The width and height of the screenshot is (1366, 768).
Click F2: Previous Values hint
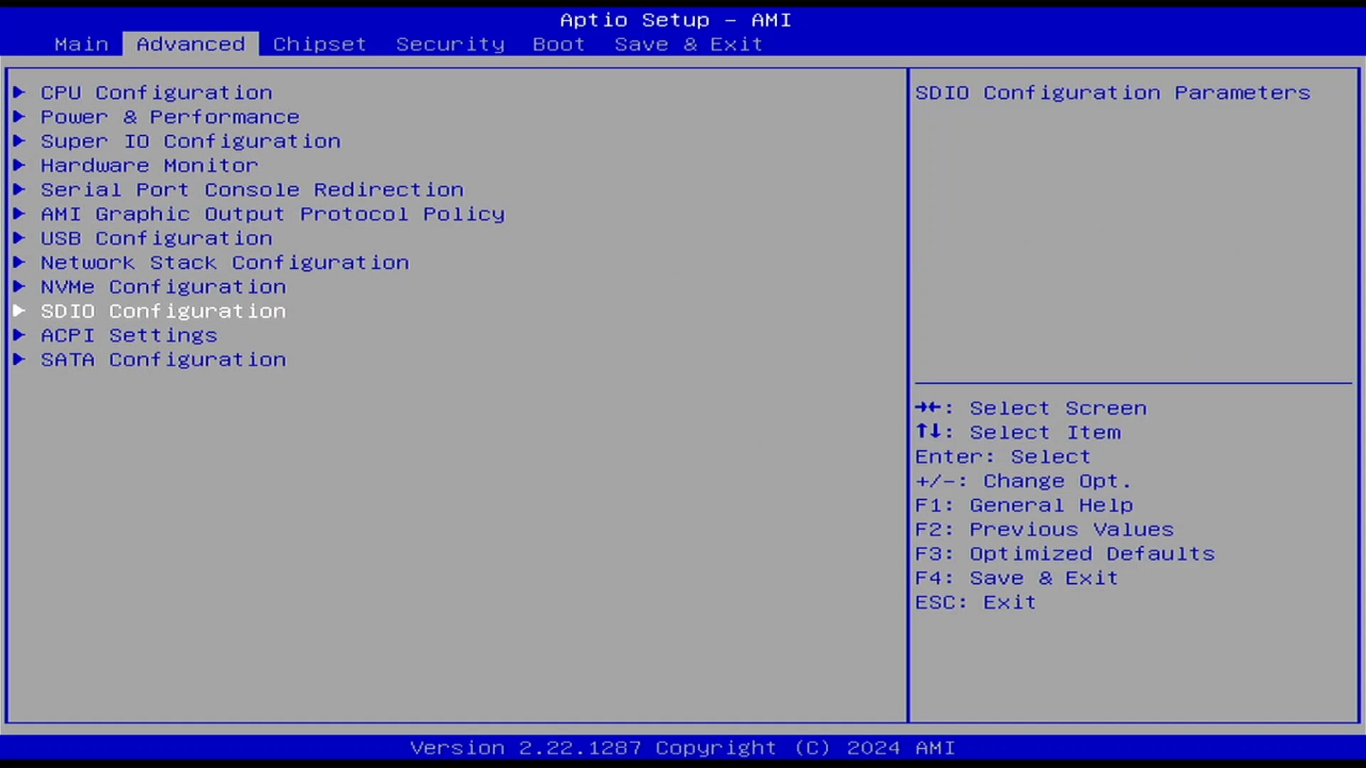tap(1044, 529)
